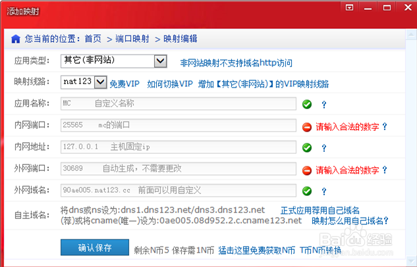Focus the 应用名称 input field

click(x=179, y=103)
